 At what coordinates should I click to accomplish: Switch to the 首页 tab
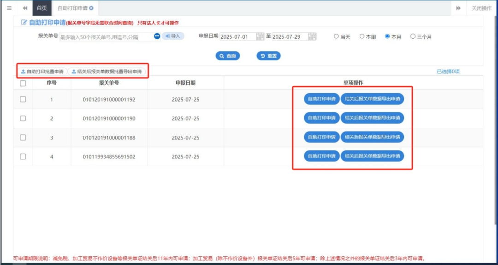pyautogui.click(x=42, y=8)
